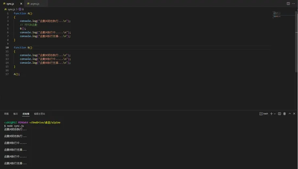Split the terminal pane

click(x=279, y=114)
